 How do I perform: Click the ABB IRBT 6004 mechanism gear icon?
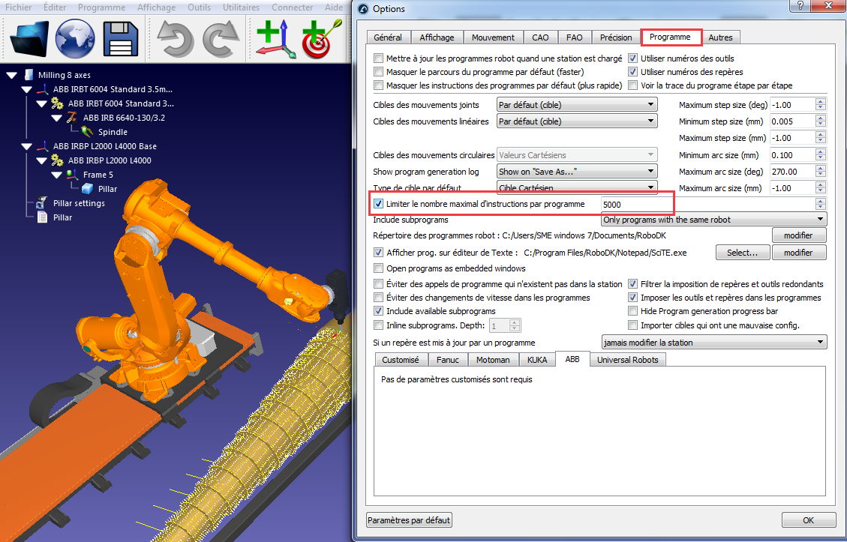pos(57,103)
